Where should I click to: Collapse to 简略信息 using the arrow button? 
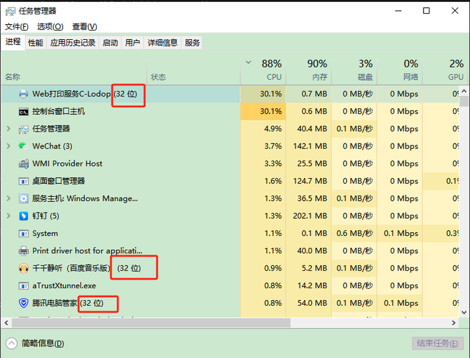click(11, 344)
